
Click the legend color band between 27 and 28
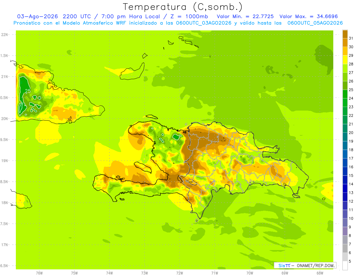345,68
